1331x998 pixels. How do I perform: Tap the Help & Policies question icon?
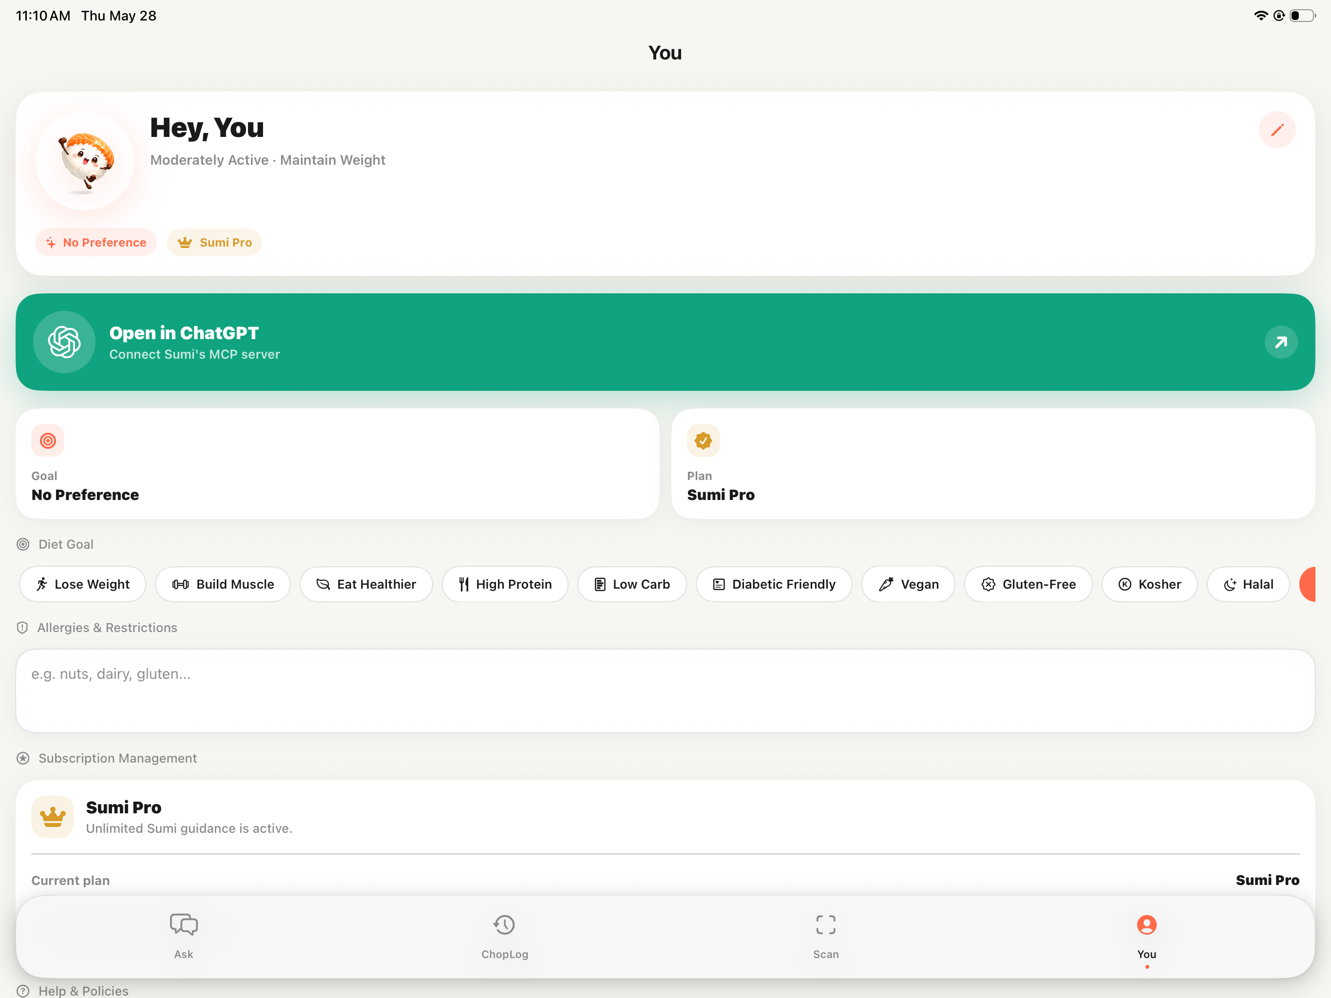point(23,991)
